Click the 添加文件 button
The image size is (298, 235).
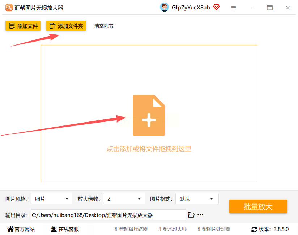tap(23, 26)
